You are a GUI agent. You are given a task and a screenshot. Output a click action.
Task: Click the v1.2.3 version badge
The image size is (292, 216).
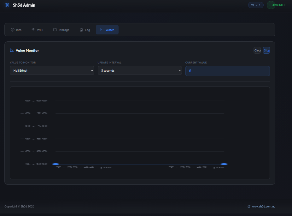(256, 5)
